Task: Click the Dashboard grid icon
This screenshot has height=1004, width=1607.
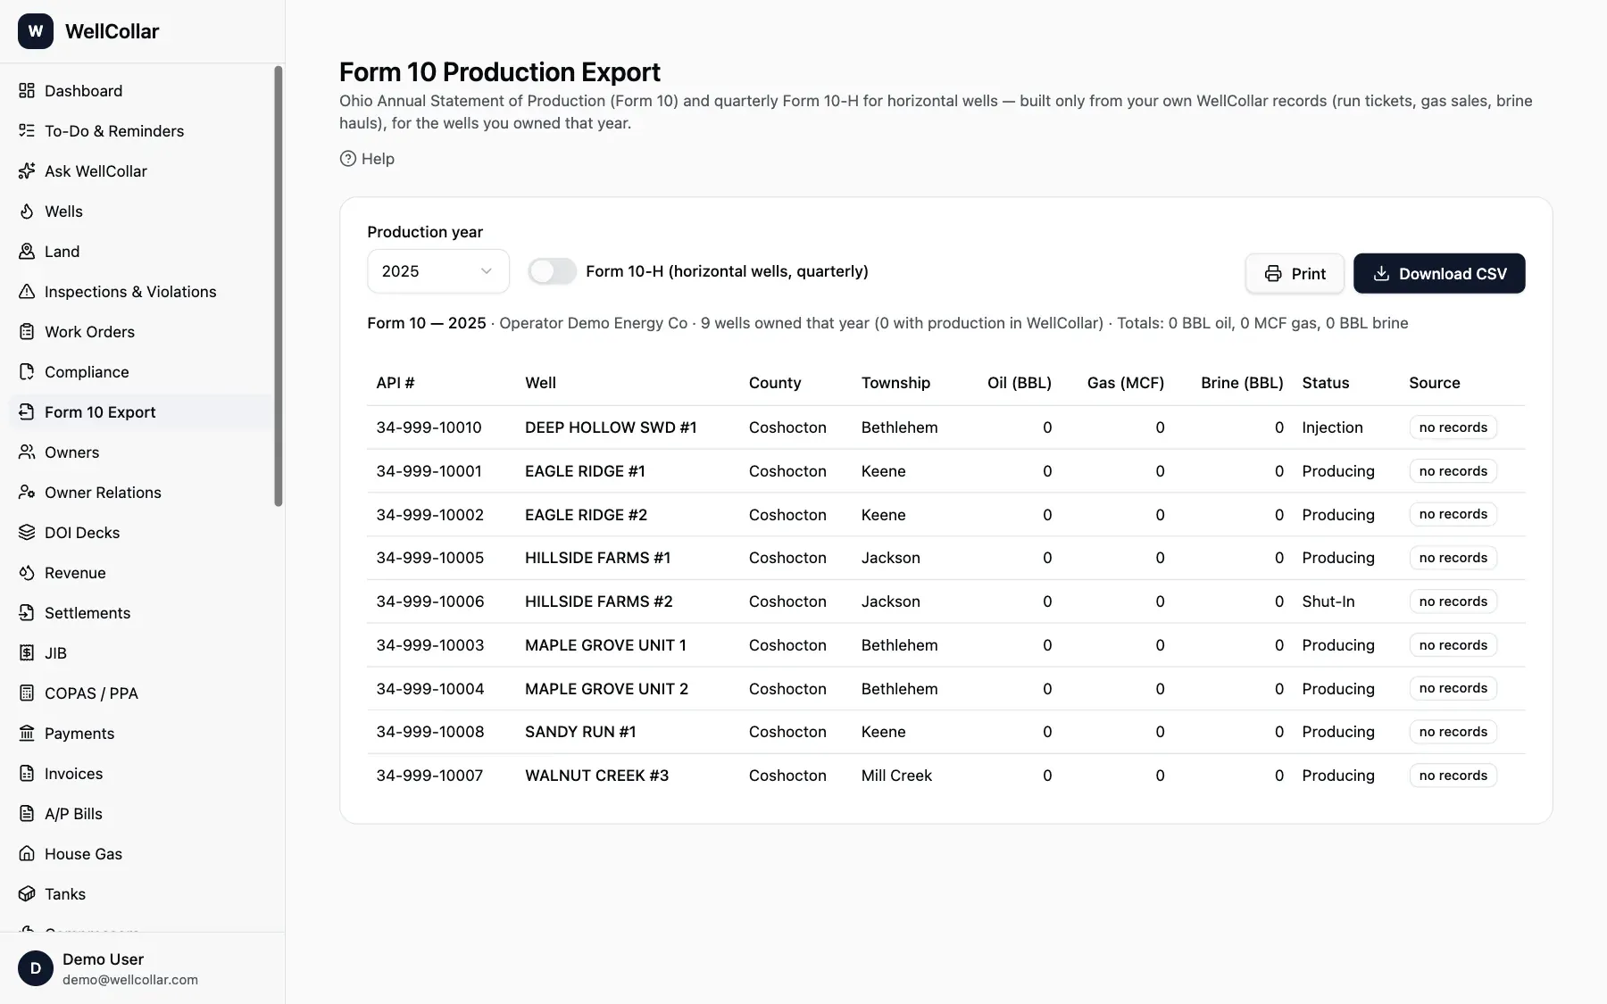Action: (x=27, y=91)
